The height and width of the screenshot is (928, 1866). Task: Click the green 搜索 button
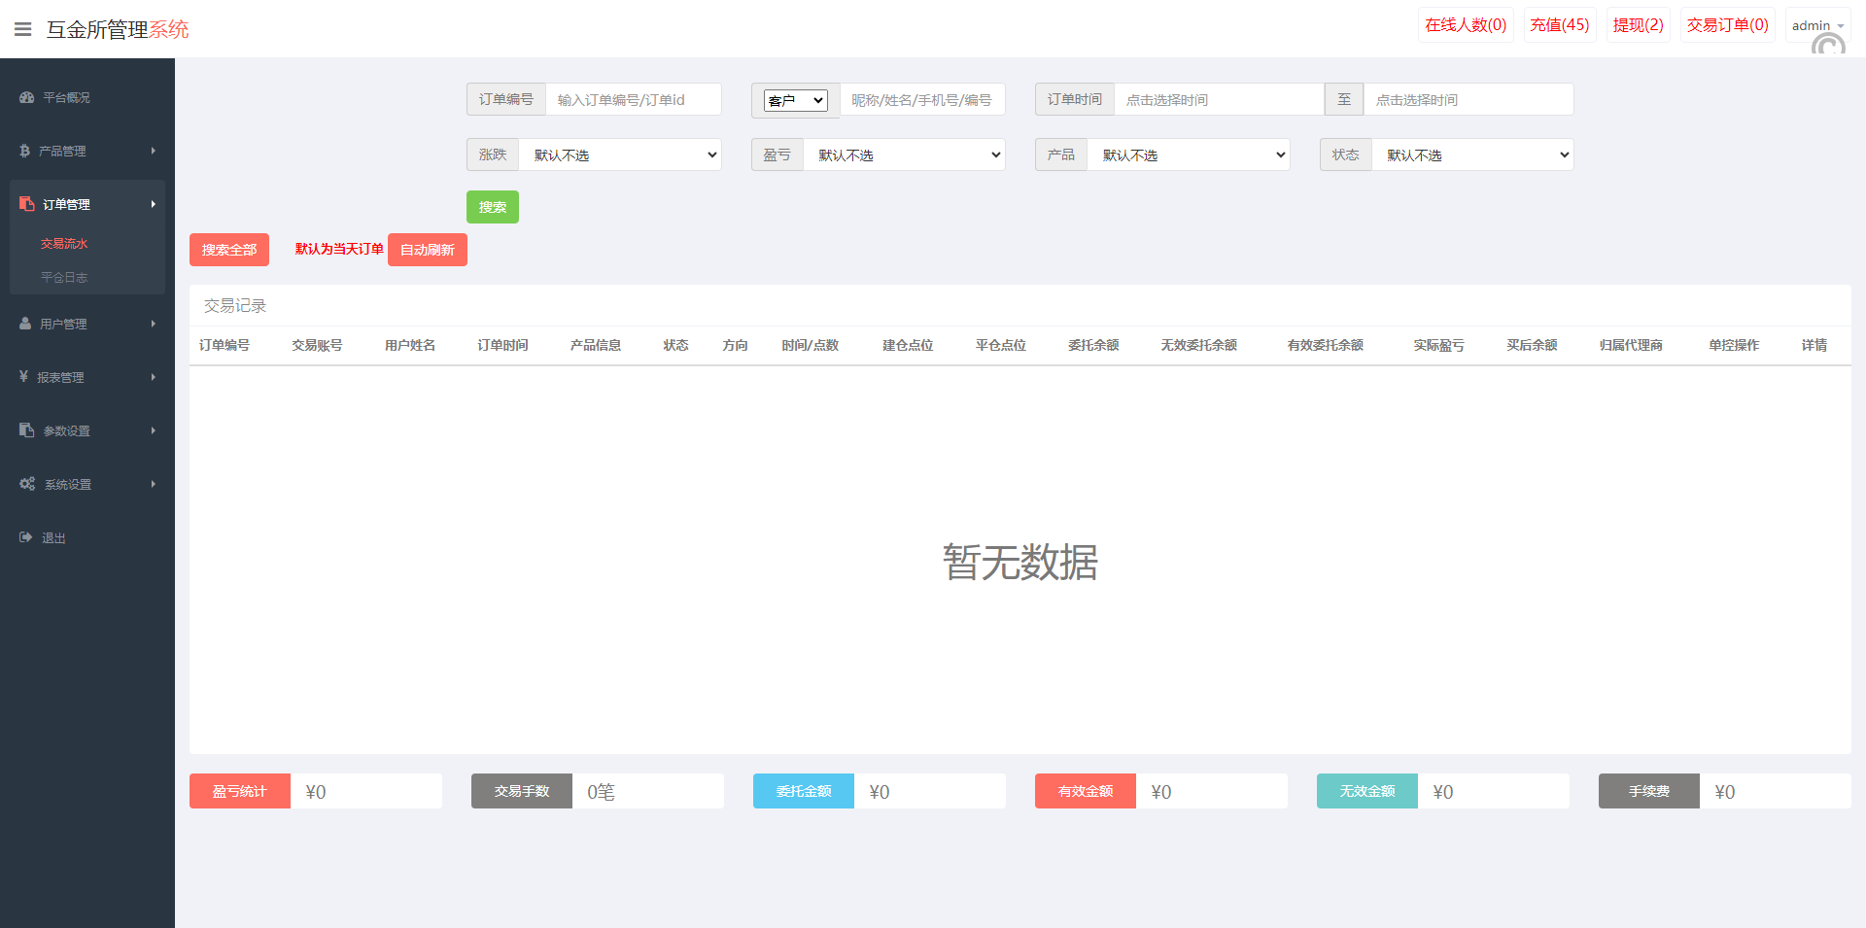click(492, 207)
